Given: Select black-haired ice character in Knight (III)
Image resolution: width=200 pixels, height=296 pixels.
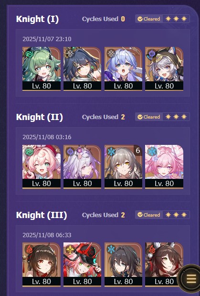Looking at the screenshot, I should (x=123, y=264).
